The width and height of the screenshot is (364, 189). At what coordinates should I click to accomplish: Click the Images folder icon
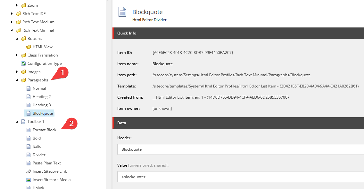click(23, 72)
